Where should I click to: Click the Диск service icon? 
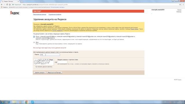(x=34, y=42)
